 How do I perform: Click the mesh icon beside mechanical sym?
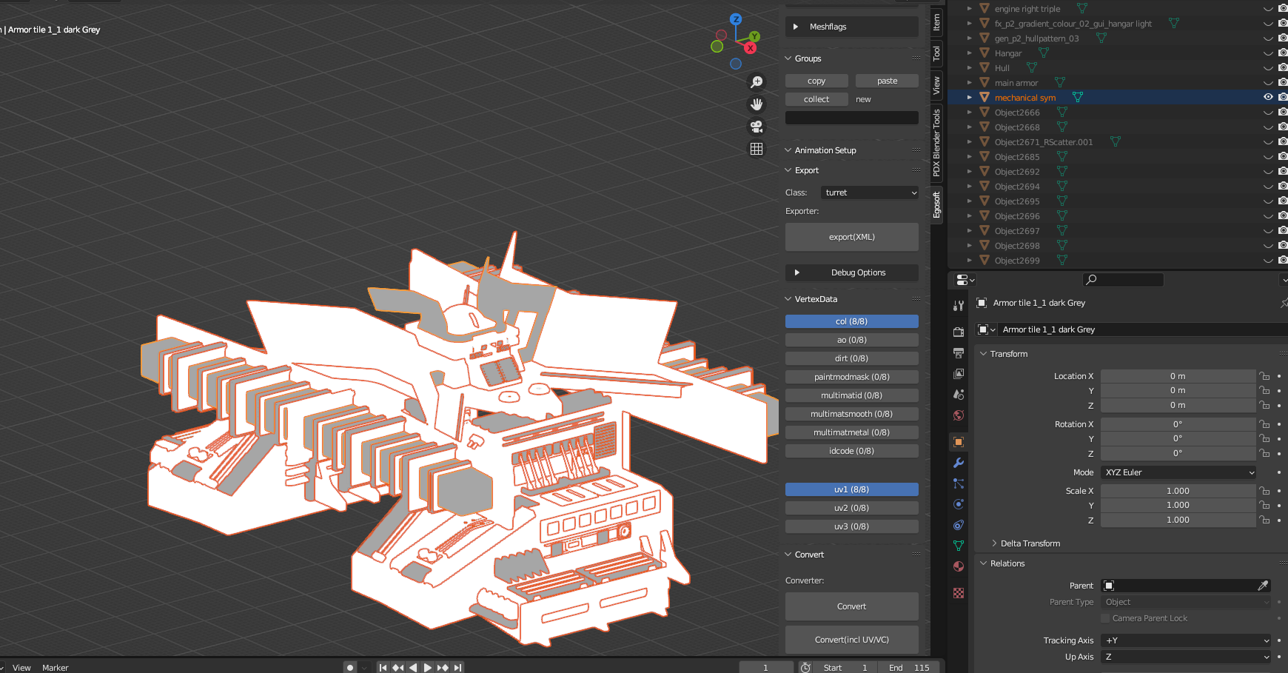click(x=1078, y=97)
